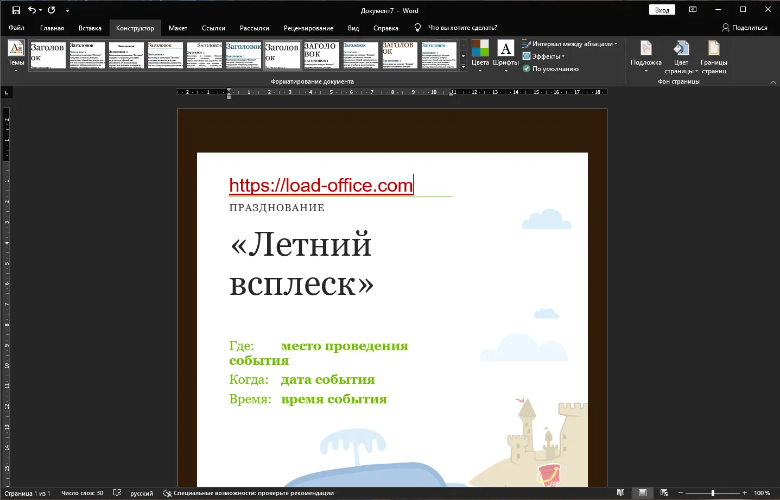Open the Справка tab

pyautogui.click(x=386, y=28)
